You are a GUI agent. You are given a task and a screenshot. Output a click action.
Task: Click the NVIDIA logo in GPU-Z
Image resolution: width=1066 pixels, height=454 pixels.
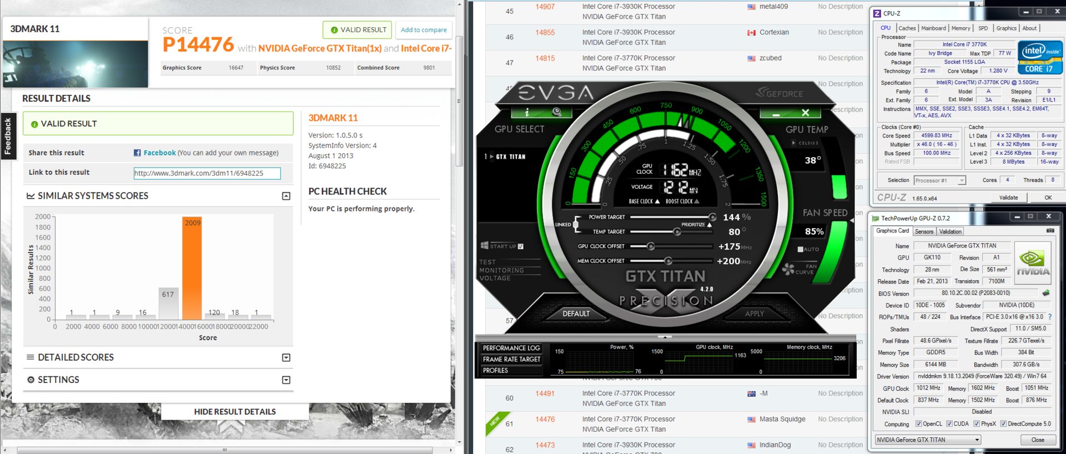pos(1033,263)
